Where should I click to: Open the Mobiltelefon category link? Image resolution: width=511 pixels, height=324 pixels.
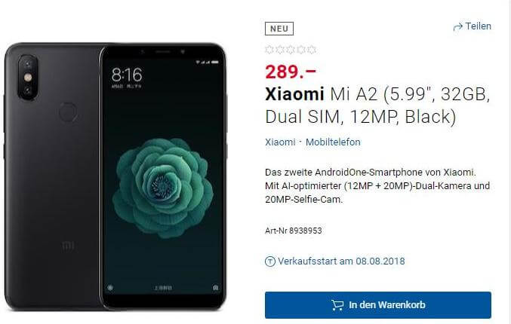pyautogui.click(x=333, y=142)
